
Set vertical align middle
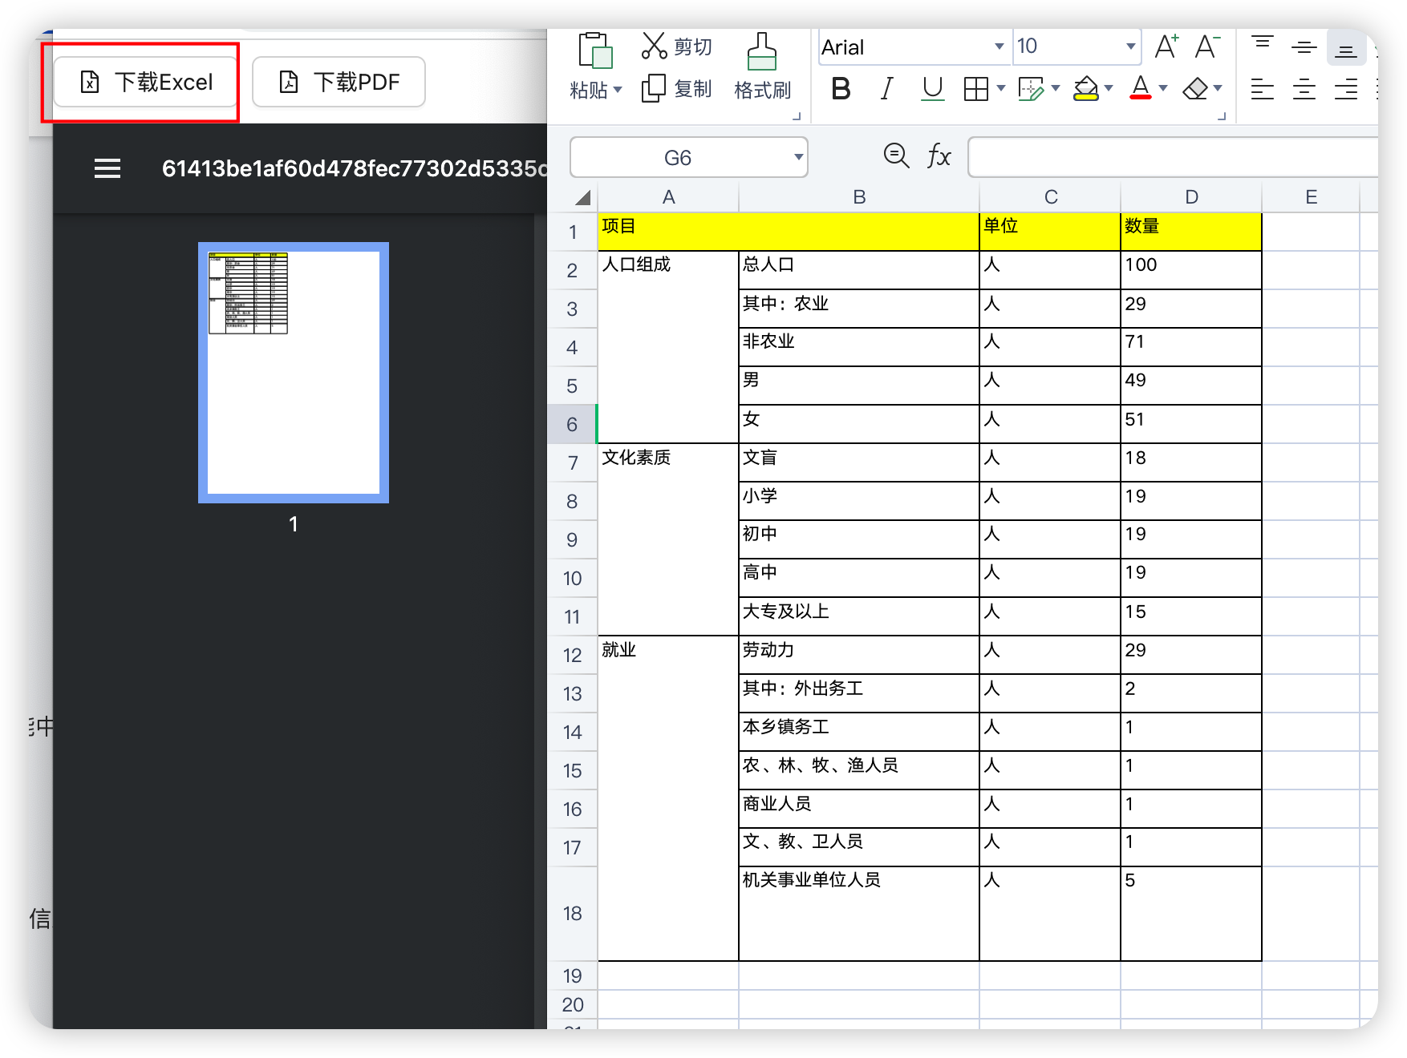(1304, 46)
